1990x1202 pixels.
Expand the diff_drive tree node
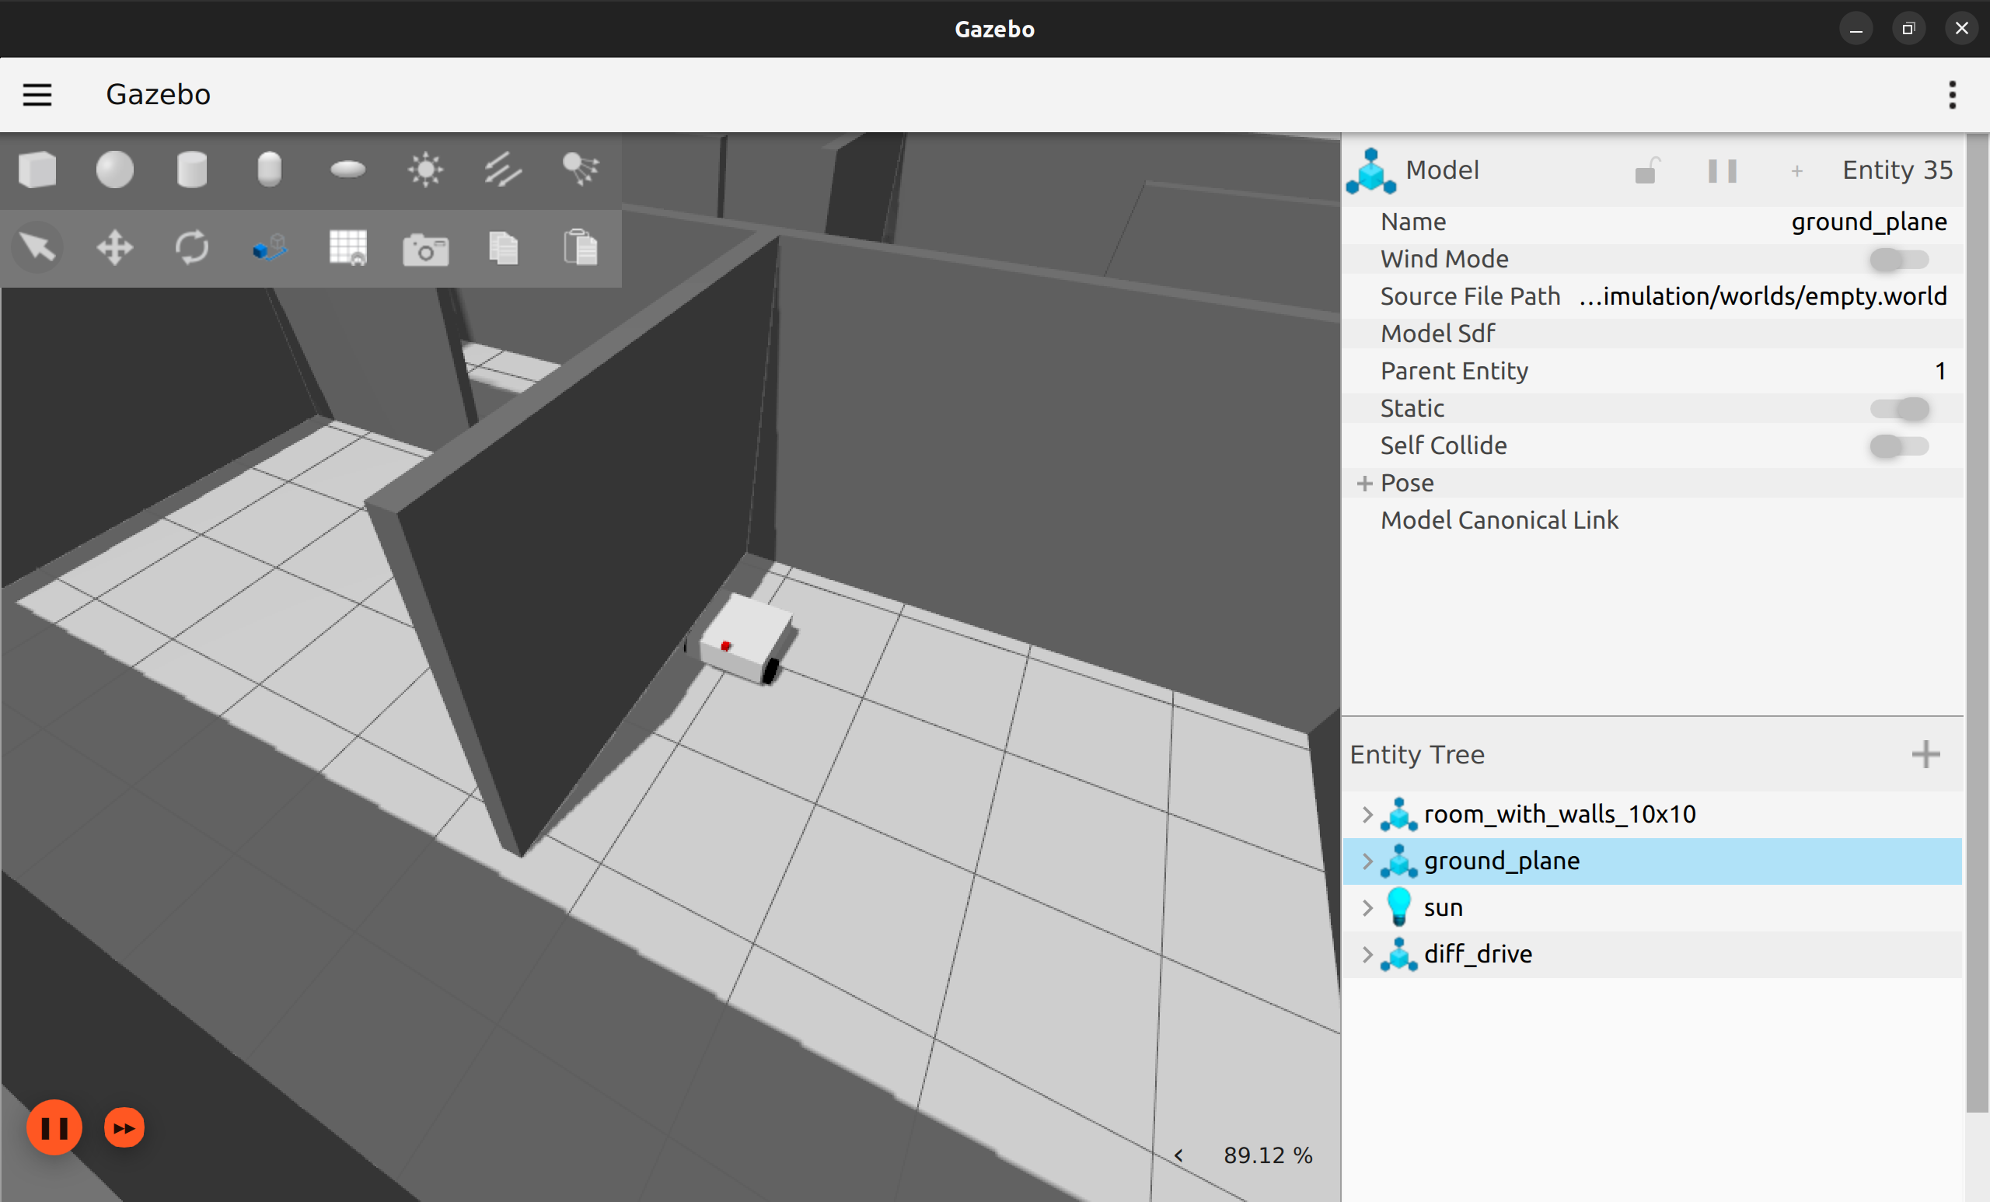pos(1367,954)
